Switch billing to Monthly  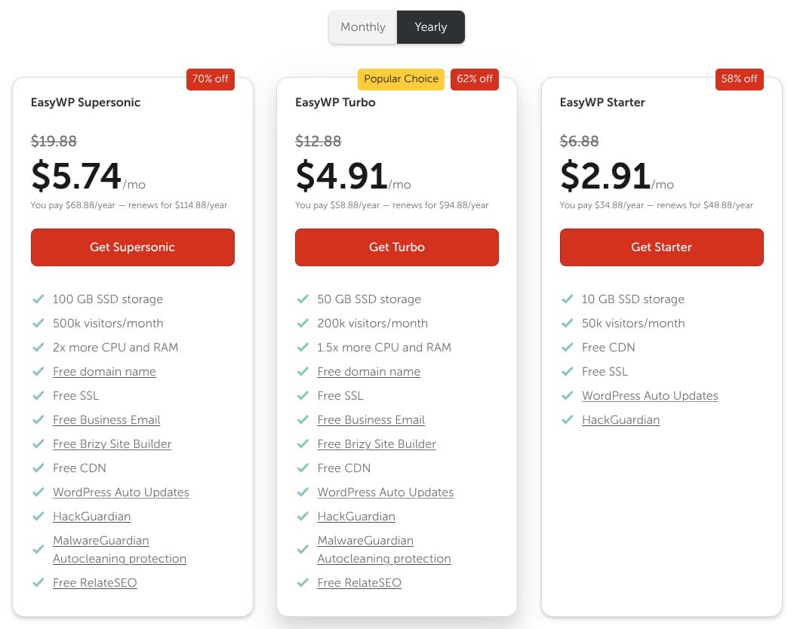[x=363, y=27]
